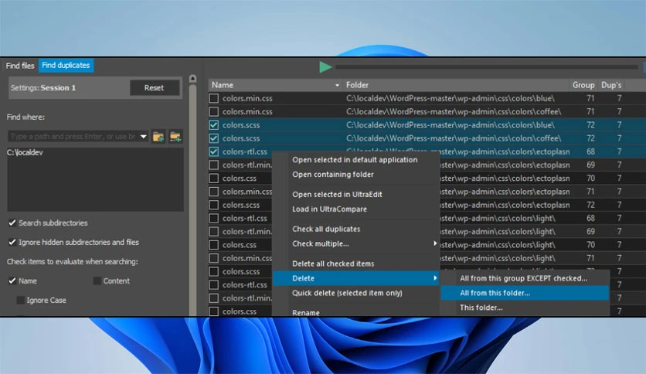Select the C:\localdev path entry
Viewport: 646px width, 374px height.
point(25,152)
